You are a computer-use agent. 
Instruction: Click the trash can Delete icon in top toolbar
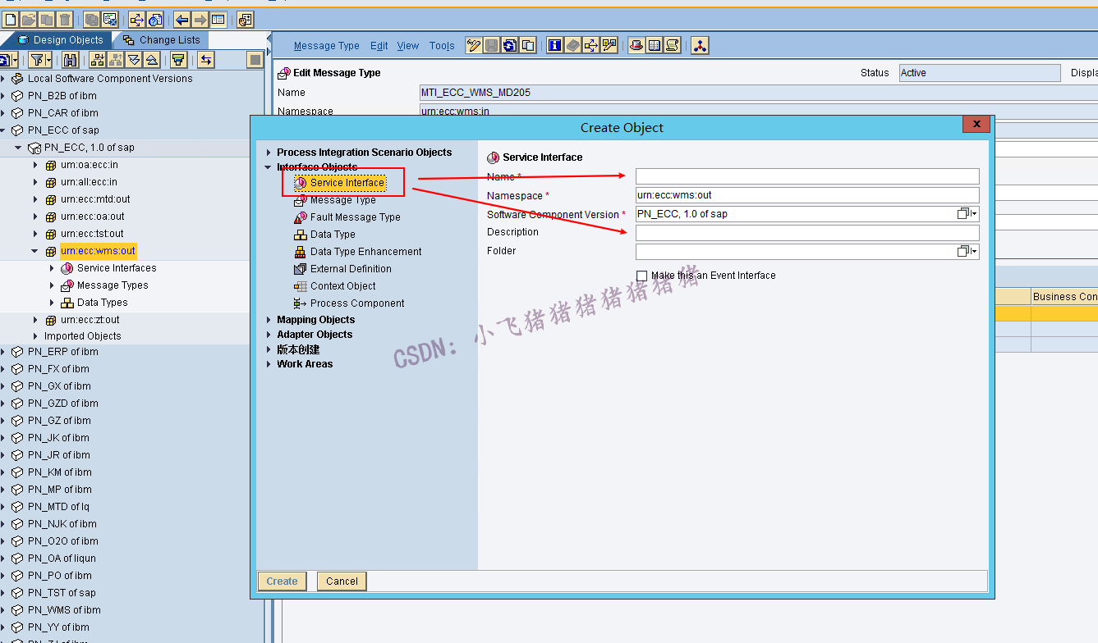coord(65,19)
